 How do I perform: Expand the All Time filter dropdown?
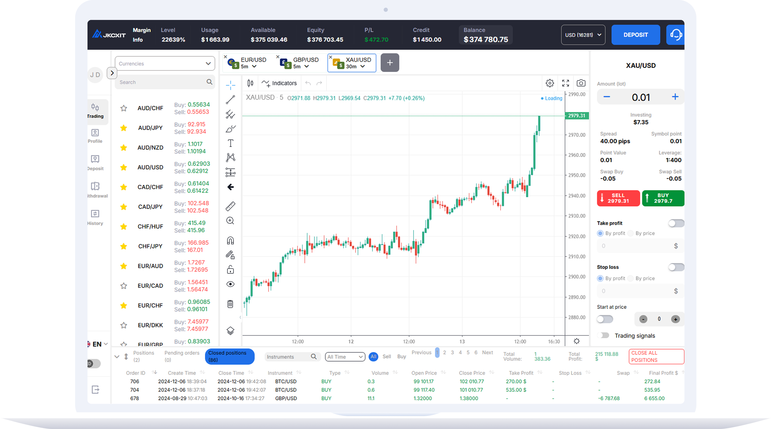pyautogui.click(x=345, y=357)
